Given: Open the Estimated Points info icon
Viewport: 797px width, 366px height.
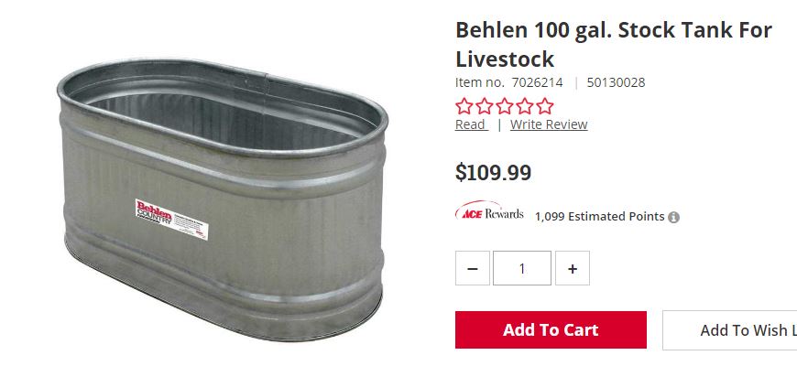Looking at the screenshot, I should point(674,217).
